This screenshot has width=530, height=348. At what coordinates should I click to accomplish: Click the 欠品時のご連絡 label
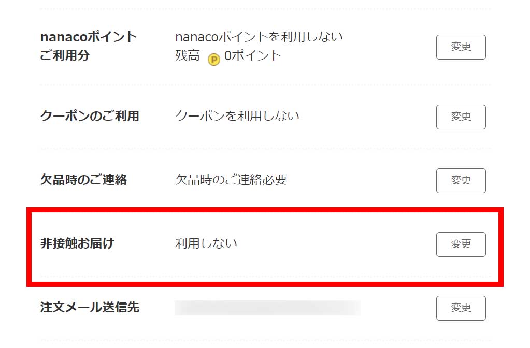coord(83,180)
